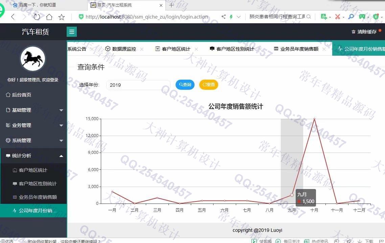Click the 一月 data point on chart
This screenshot has height=243, width=385.
pyautogui.click(x=112, y=192)
